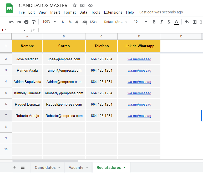Select the ramon@empresa.com cell

pos(64,70)
